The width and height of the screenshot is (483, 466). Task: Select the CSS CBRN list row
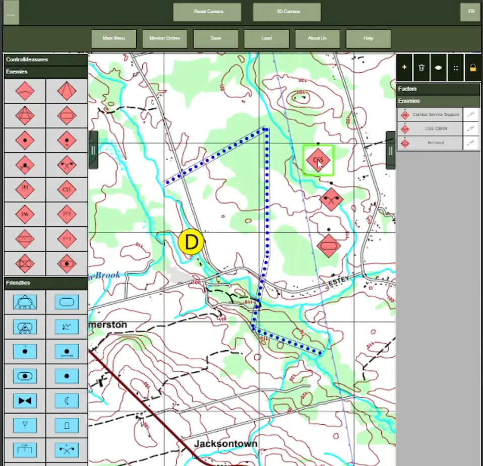click(x=430, y=128)
